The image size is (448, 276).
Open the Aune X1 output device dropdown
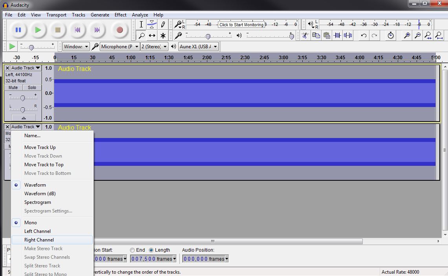(x=198, y=47)
